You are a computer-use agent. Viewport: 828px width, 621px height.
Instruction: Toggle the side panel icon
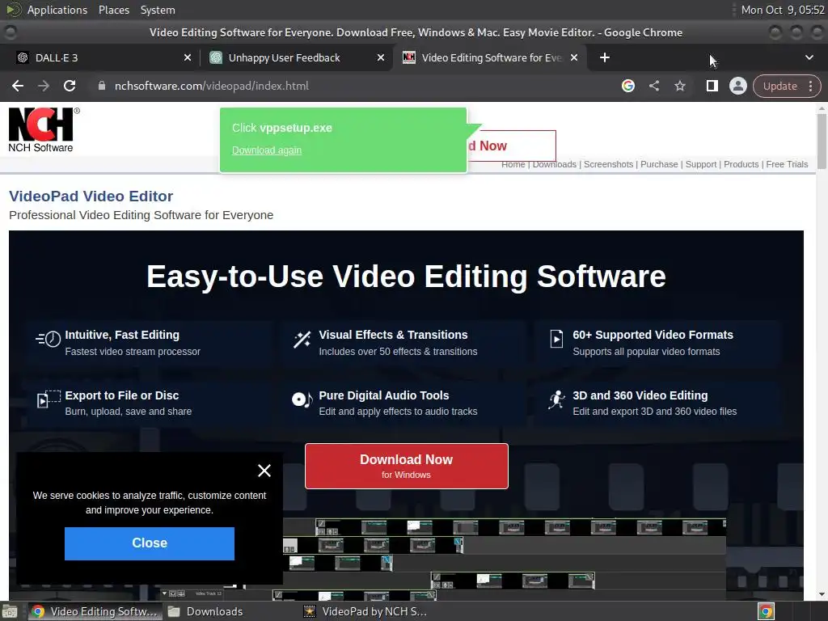coord(712,86)
